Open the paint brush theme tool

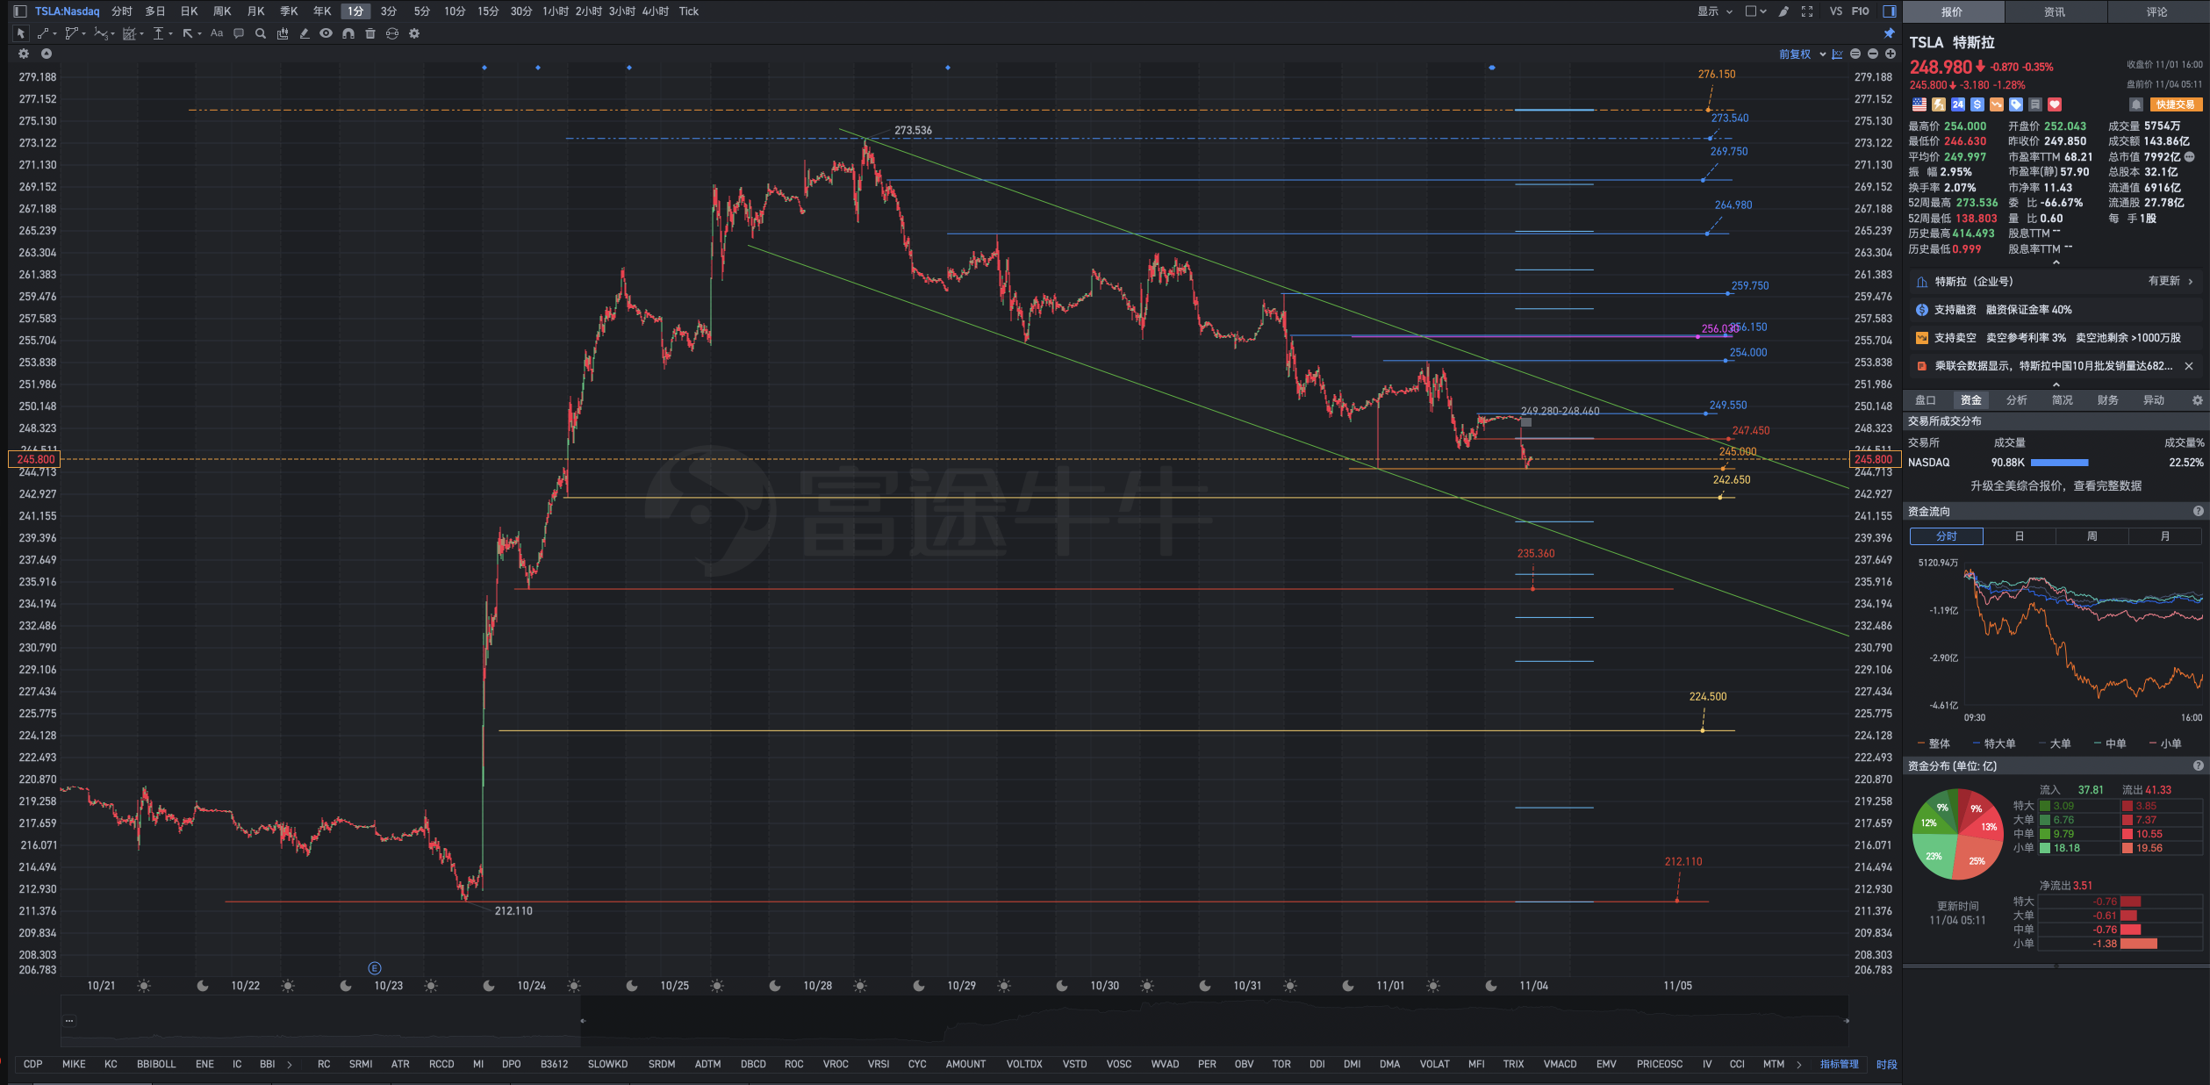pos(1783,11)
